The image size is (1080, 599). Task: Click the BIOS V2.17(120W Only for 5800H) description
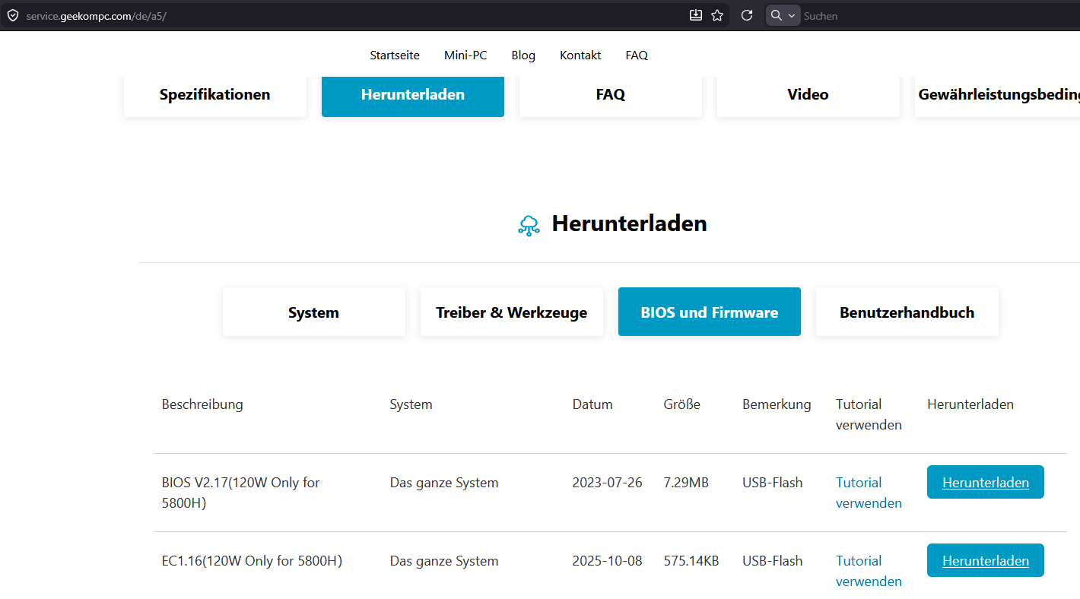241,493
